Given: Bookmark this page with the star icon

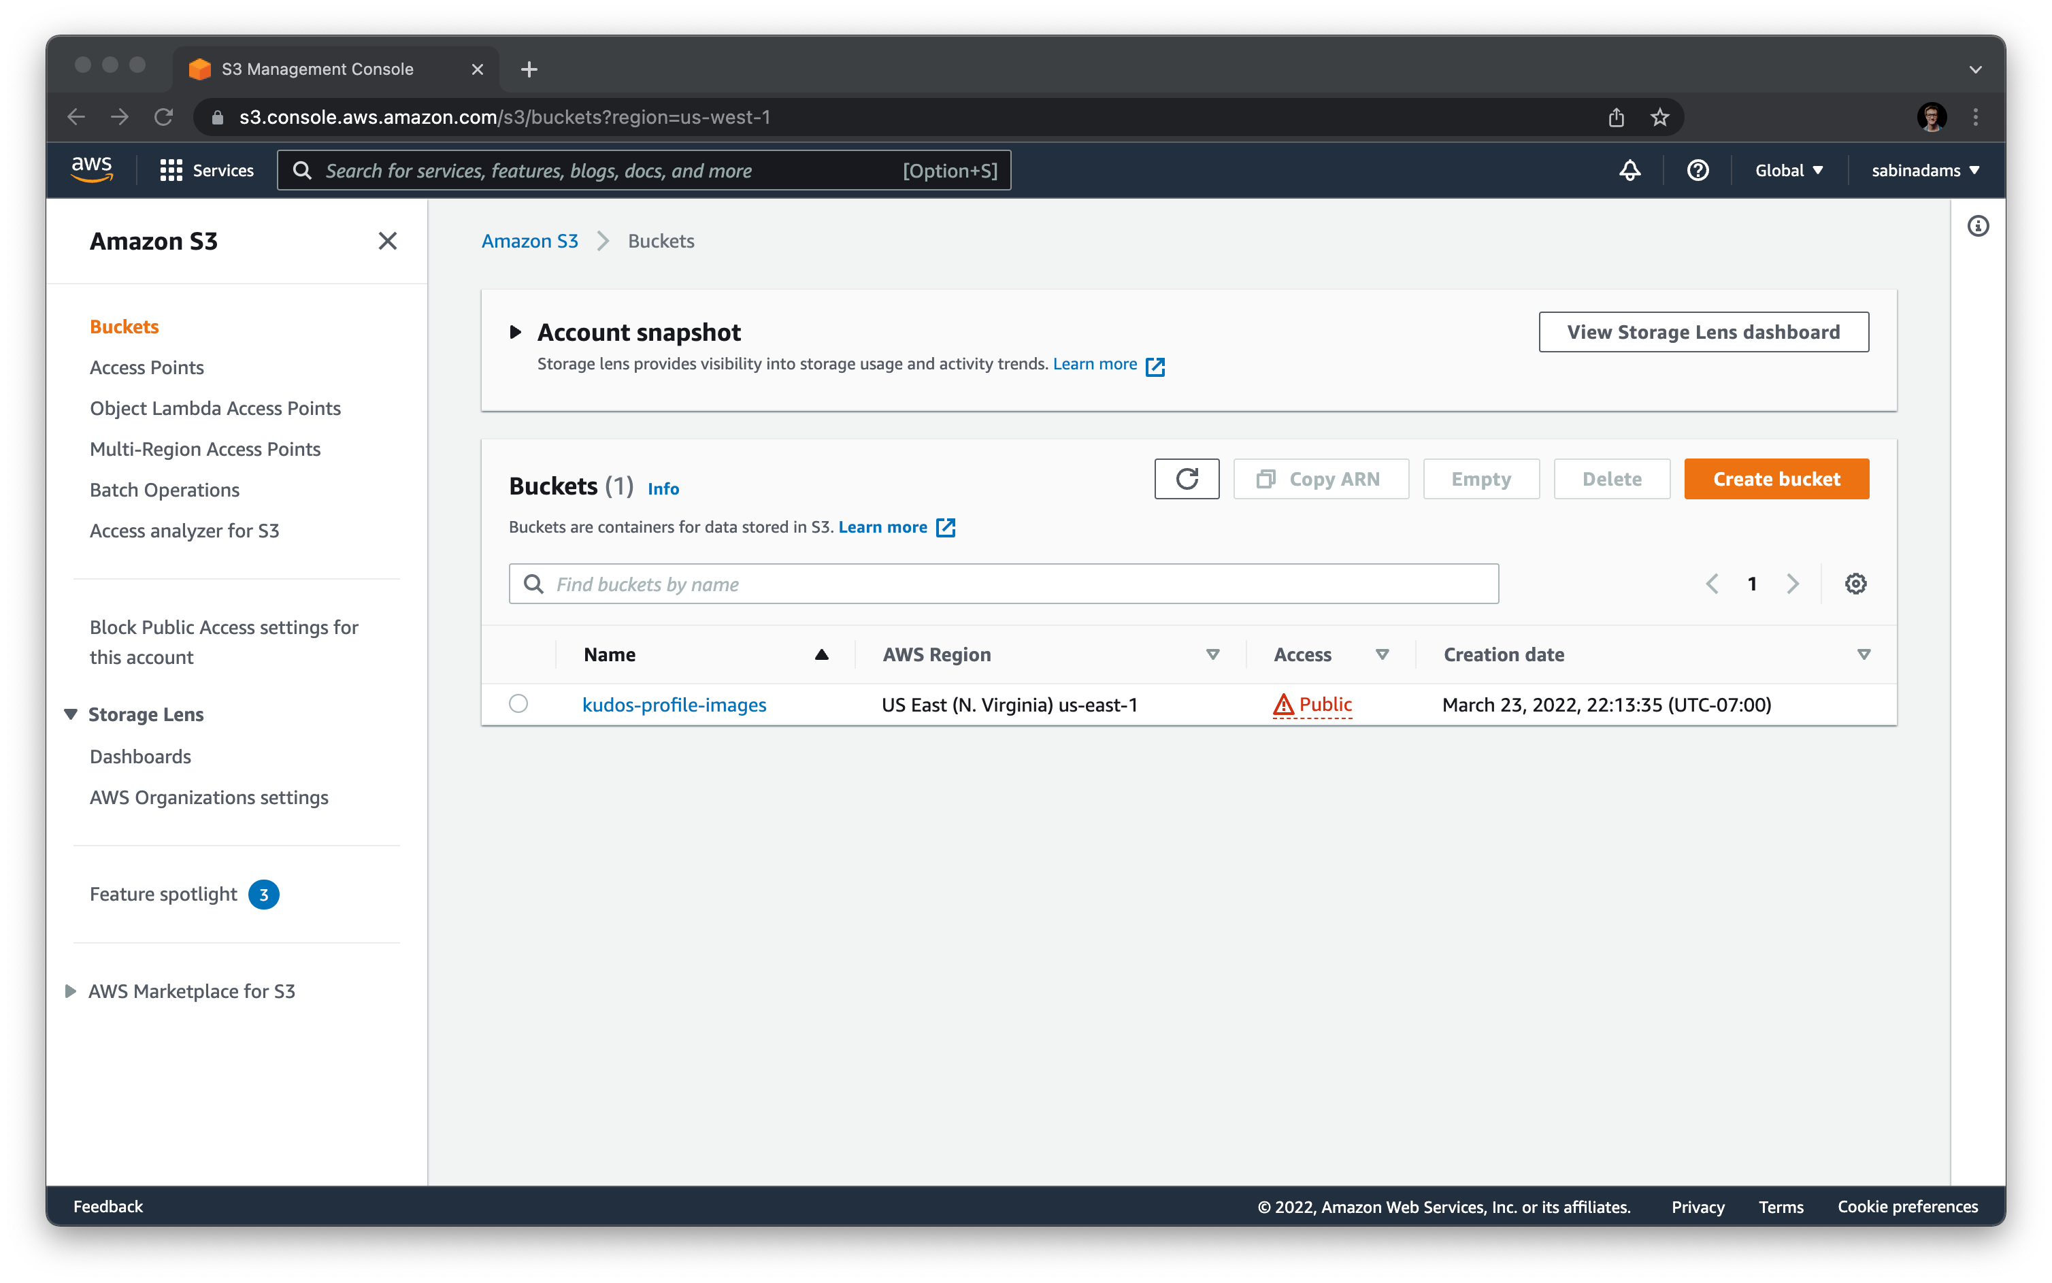Looking at the screenshot, I should (x=1659, y=117).
